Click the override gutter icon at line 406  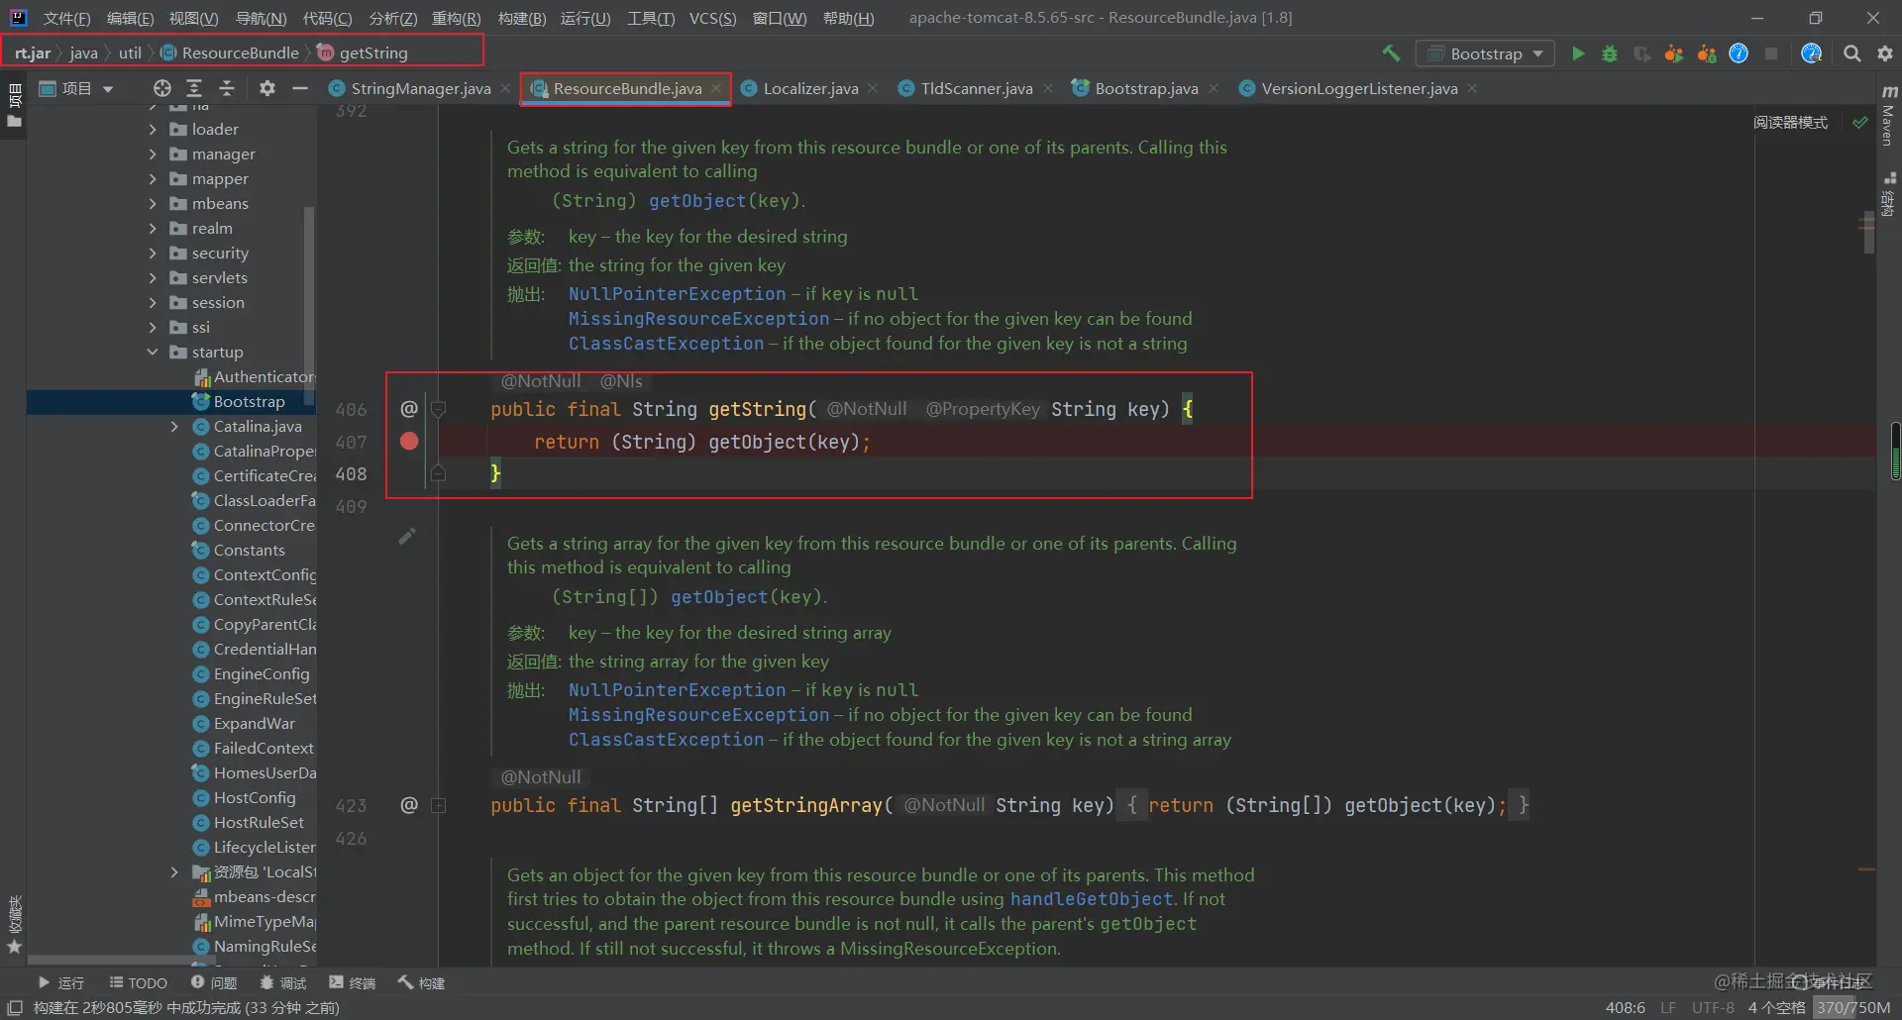coord(409,409)
